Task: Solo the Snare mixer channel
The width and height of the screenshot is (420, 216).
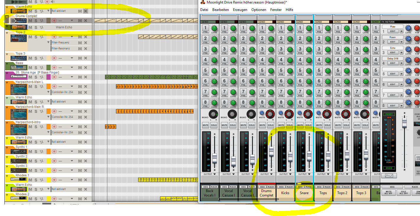Action: point(308,125)
